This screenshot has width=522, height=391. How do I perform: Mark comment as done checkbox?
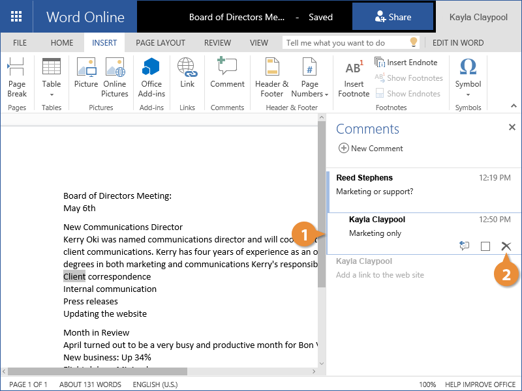485,246
